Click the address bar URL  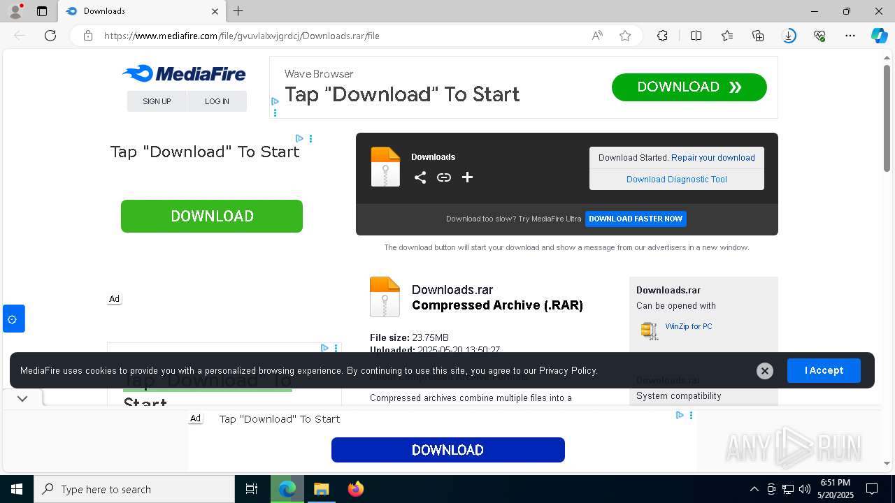[242, 36]
